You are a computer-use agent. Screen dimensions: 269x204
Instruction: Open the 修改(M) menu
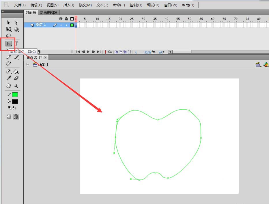pyautogui.click(x=85, y=5)
